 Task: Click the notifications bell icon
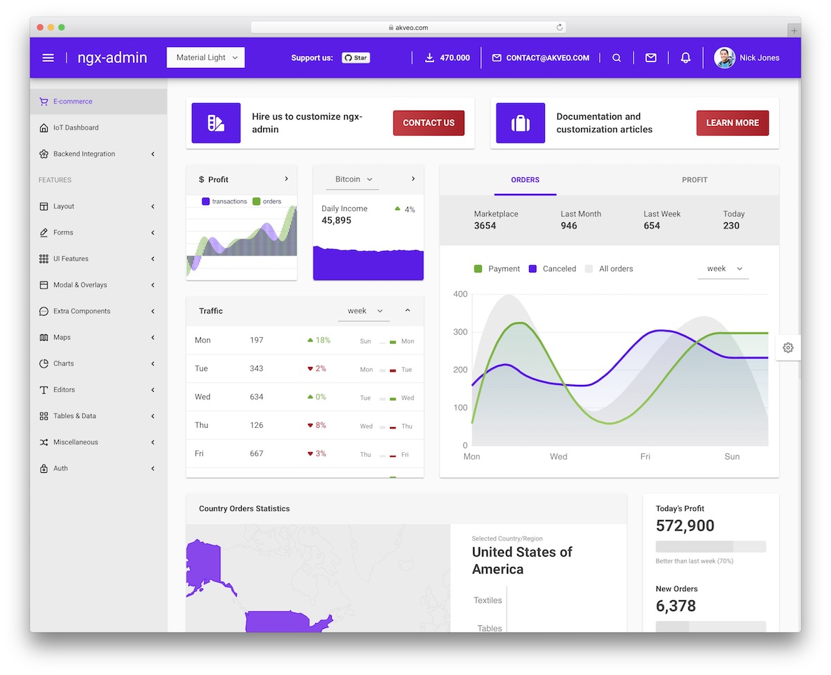(x=686, y=58)
